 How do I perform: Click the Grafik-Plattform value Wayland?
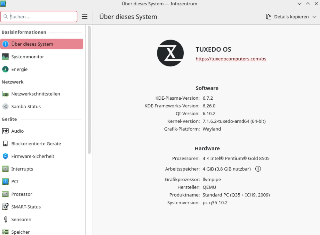(x=212, y=129)
